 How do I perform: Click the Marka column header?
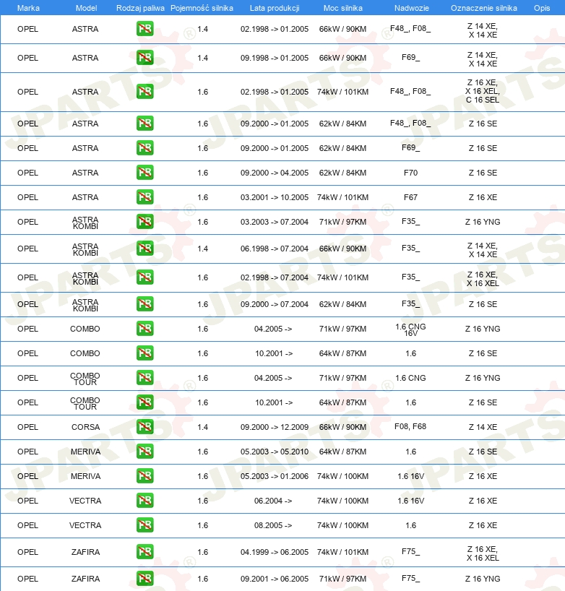(28, 8)
